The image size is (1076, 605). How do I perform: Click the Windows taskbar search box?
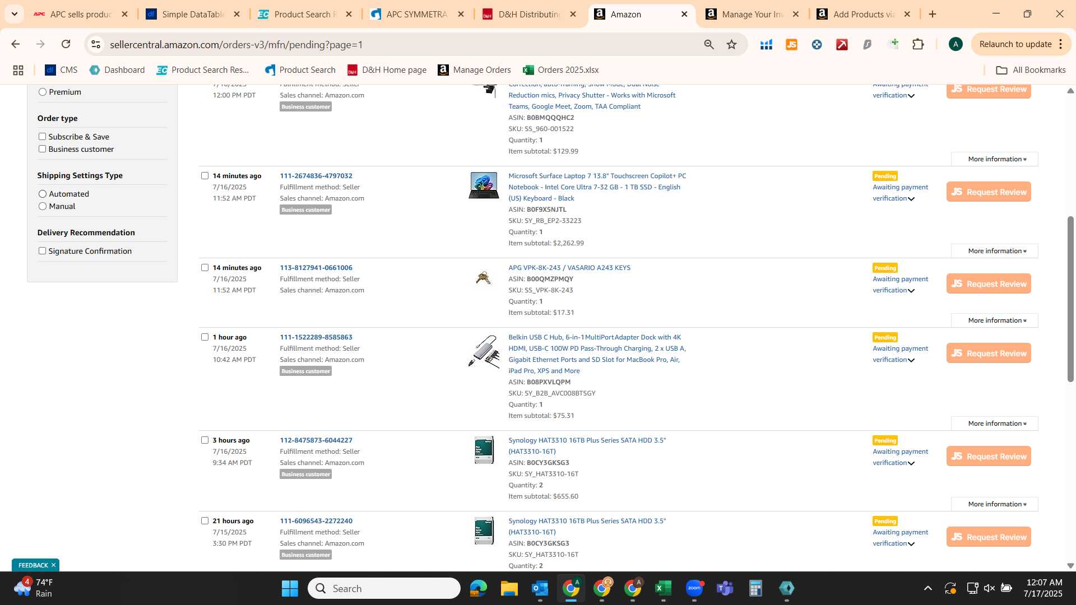coord(384,588)
